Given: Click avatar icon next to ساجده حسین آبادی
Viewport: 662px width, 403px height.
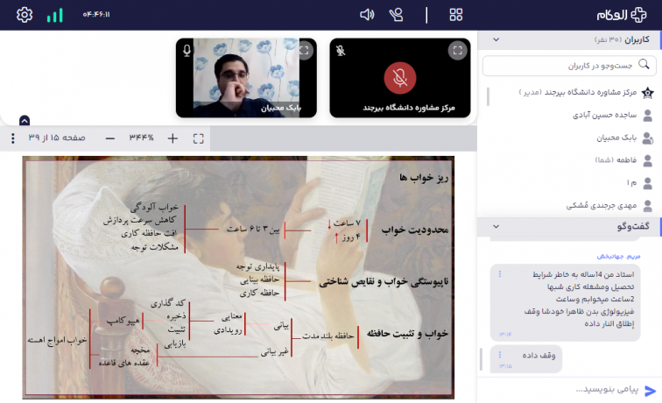Looking at the screenshot, I should tap(647, 116).
